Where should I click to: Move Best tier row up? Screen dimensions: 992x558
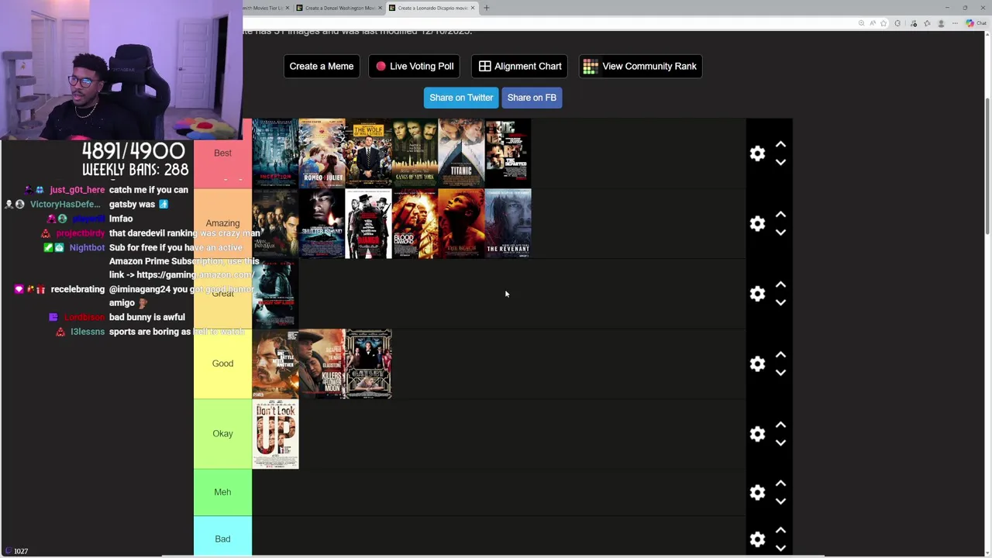click(x=780, y=144)
